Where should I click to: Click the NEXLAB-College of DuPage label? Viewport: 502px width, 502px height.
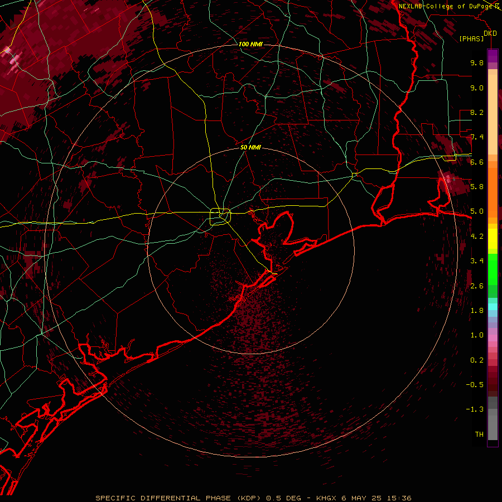coord(446,6)
